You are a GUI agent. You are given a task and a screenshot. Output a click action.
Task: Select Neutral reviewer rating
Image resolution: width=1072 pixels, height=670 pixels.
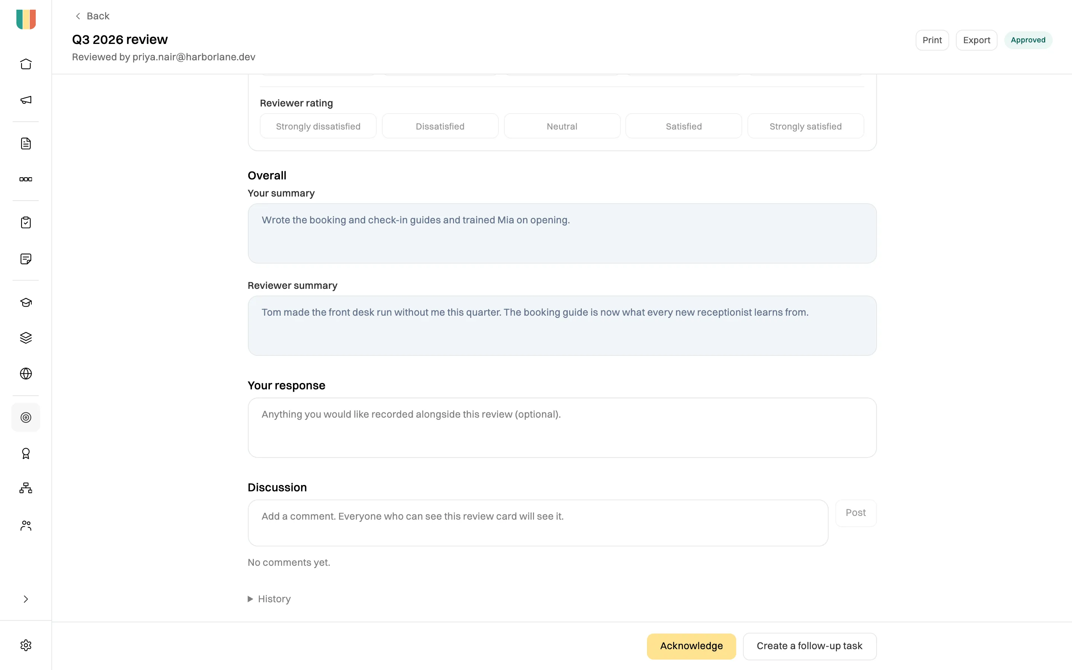click(x=562, y=126)
